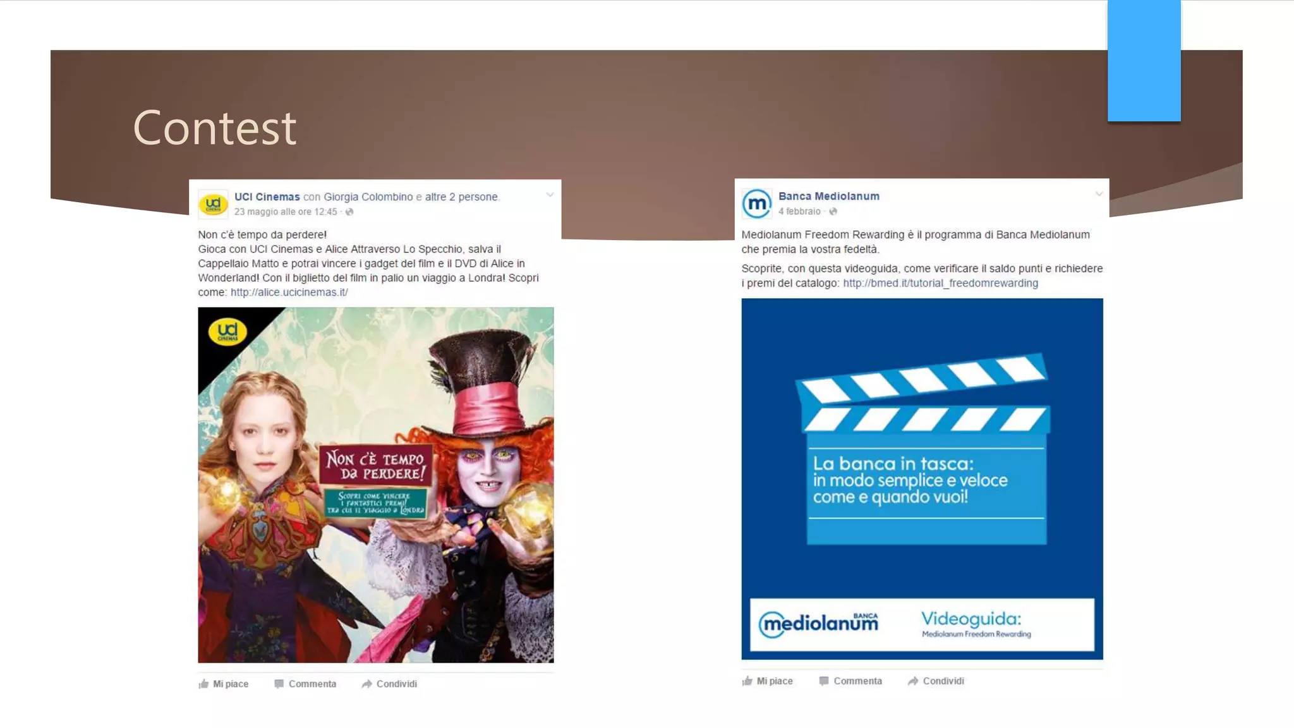Click the UCI Cinemas profile logo
This screenshot has width=1294, height=728.
coord(213,203)
